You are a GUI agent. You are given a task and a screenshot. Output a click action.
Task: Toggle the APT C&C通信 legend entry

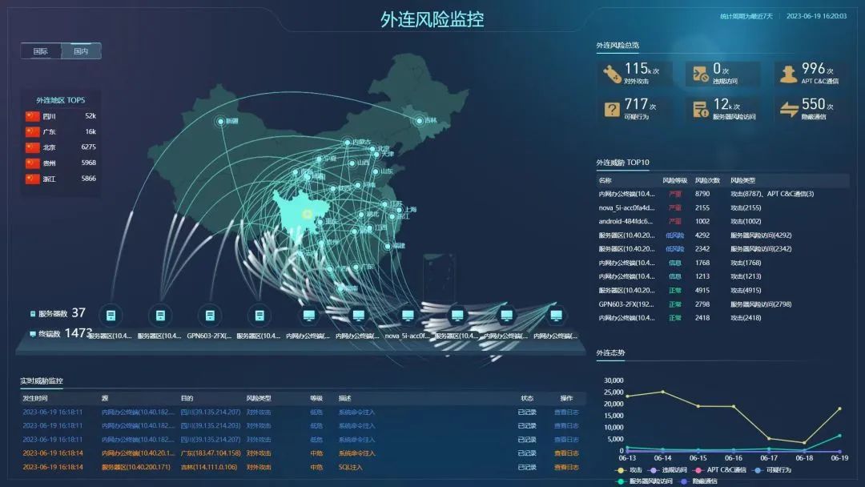click(721, 469)
